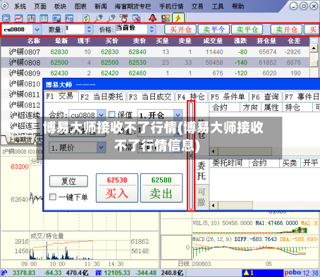
Task: Click the 委托 panel horizontal scrollbar thumb
Action: (x=235, y=206)
